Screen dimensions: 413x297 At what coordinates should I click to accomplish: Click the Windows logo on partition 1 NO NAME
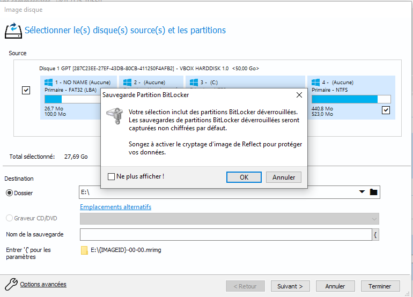coord(49,83)
